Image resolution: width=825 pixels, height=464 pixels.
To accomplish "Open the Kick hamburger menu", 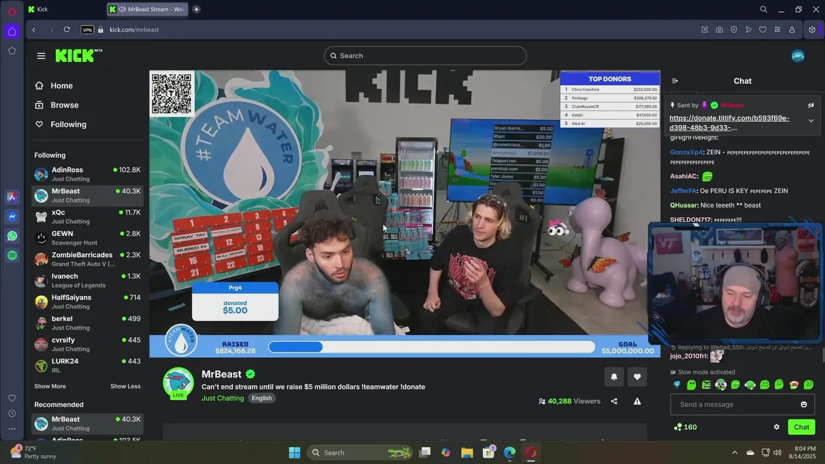I will coord(41,55).
